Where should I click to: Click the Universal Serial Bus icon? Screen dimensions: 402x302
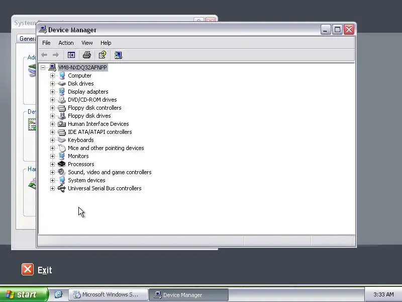tap(62, 188)
